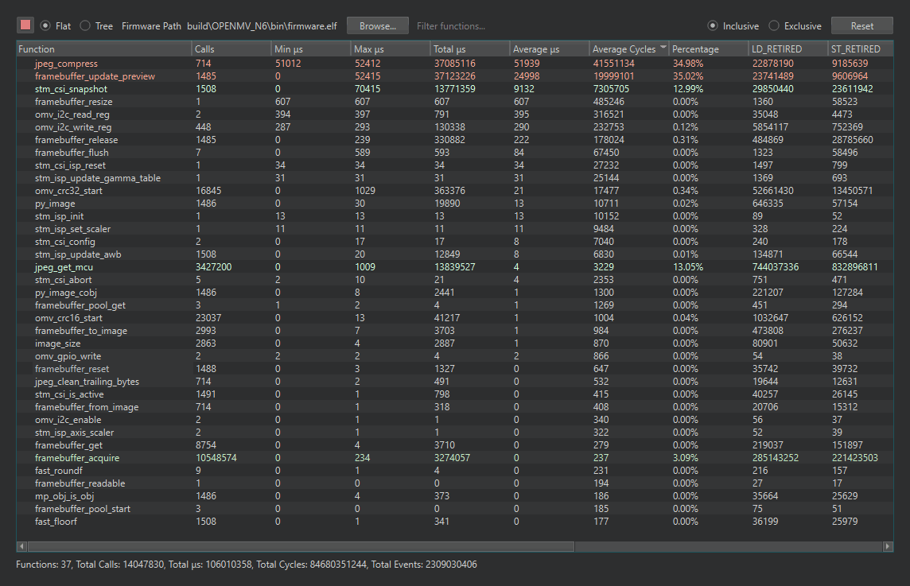Stop profiling with the red record button
The height and width of the screenshot is (586, 910).
(25, 25)
